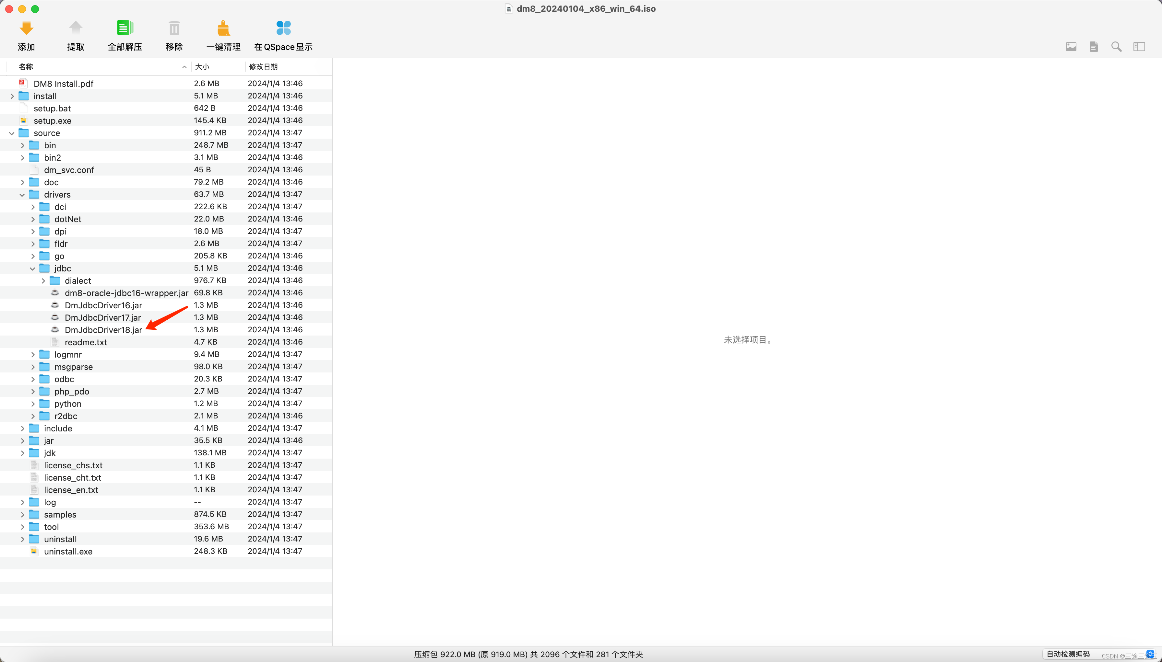Expand the dialect folder

(43, 280)
